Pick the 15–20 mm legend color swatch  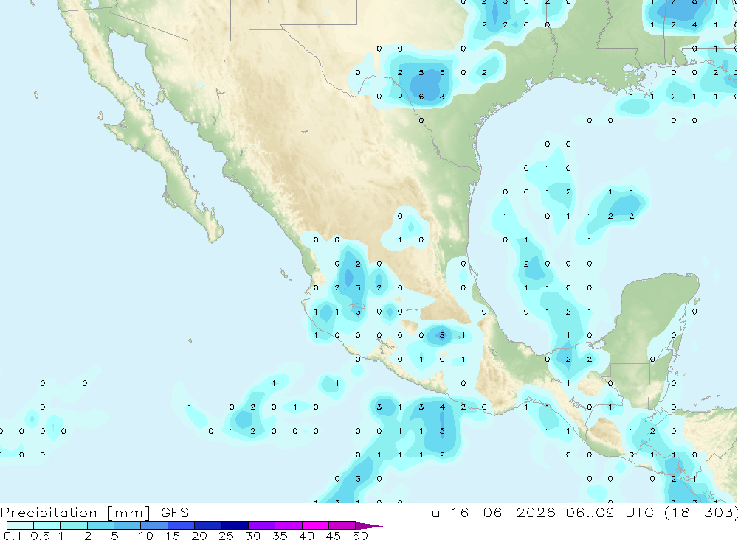(182, 525)
